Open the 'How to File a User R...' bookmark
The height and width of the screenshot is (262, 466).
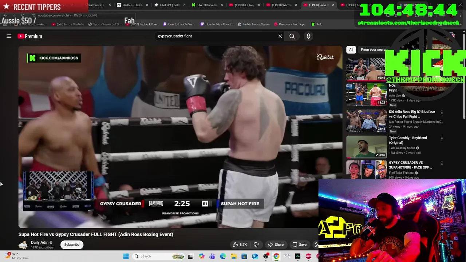[x=217, y=24]
